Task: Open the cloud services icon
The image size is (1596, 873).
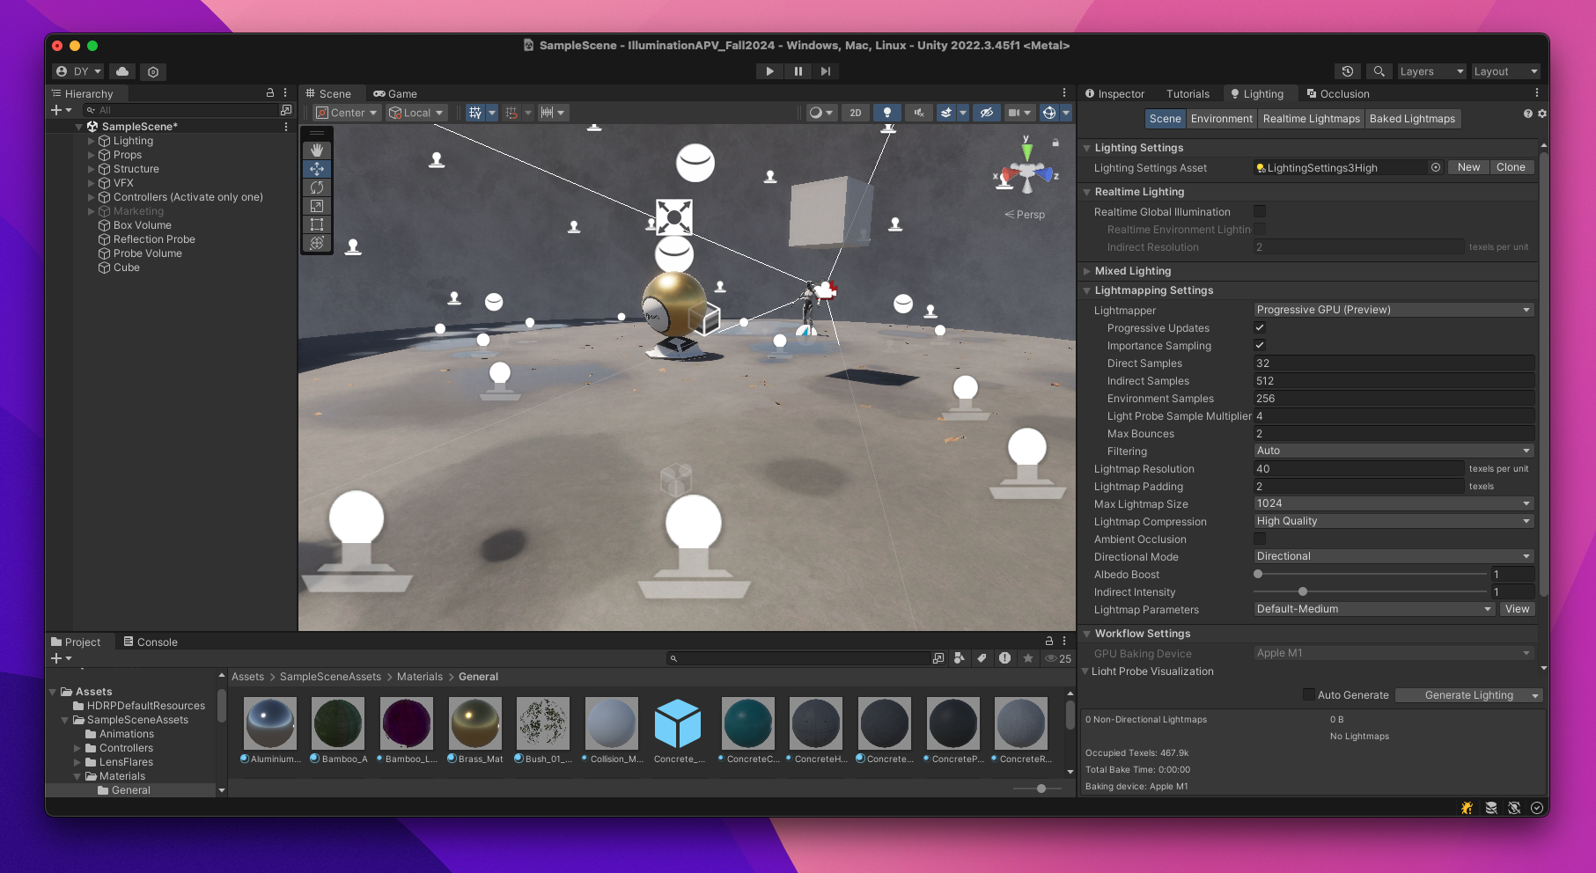Action: pyautogui.click(x=122, y=71)
